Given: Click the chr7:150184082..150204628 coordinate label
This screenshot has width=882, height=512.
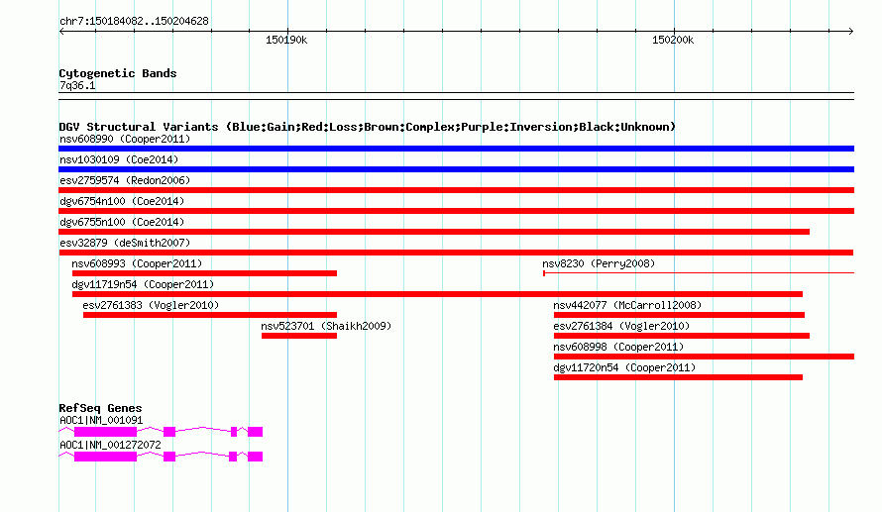Looking at the screenshot, I should [x=134, y=22].
